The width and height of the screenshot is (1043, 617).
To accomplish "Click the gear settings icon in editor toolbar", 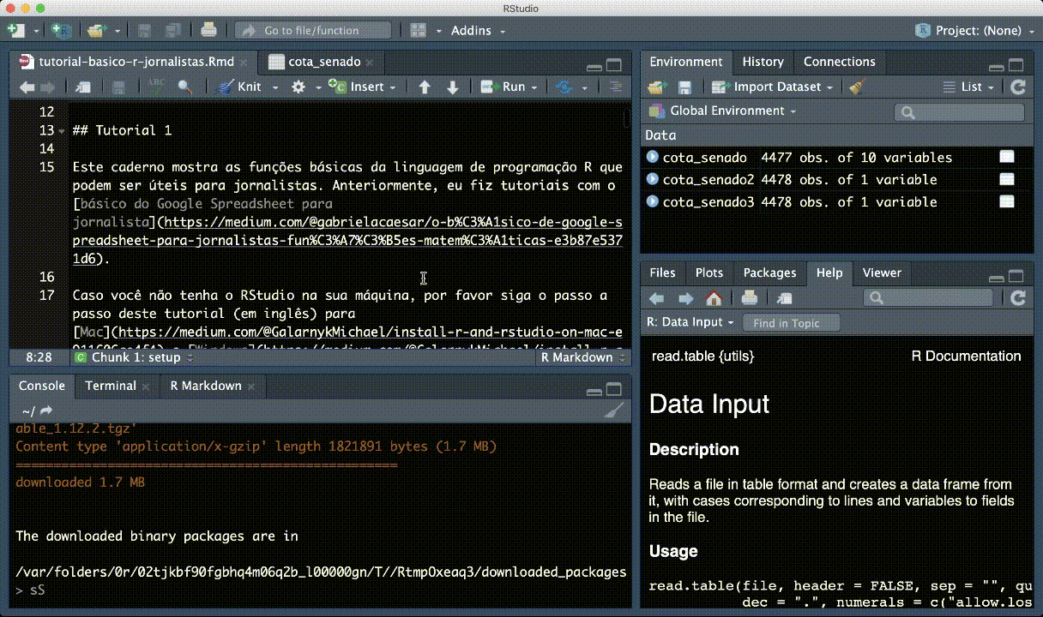I will click(x=298, y=87).
